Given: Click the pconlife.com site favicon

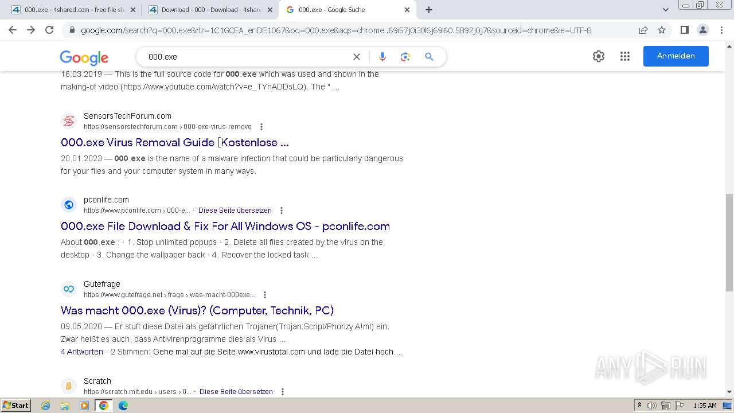Looking at the screenshot, I should (69, 205).
